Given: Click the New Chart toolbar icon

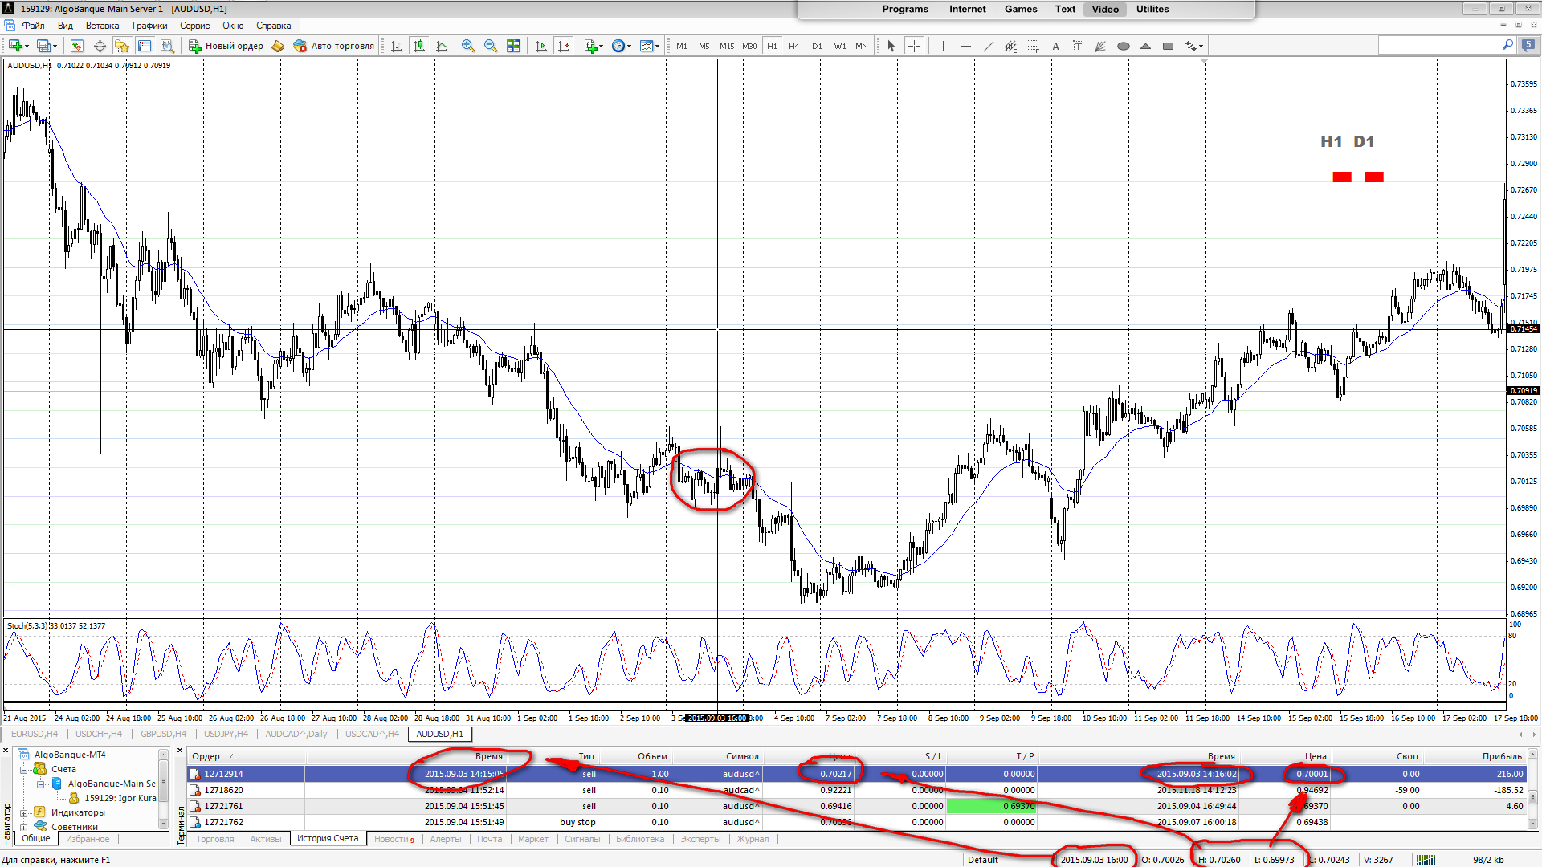Looking at the screenshot, I should click(17, 46).
